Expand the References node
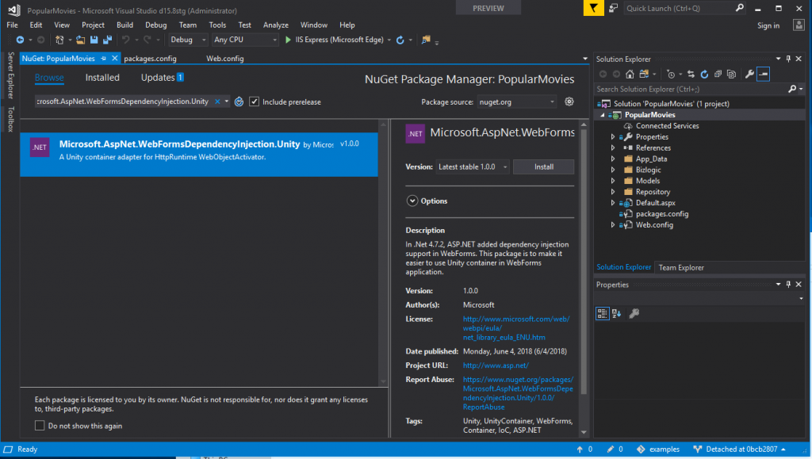 (x=613, y=148)
